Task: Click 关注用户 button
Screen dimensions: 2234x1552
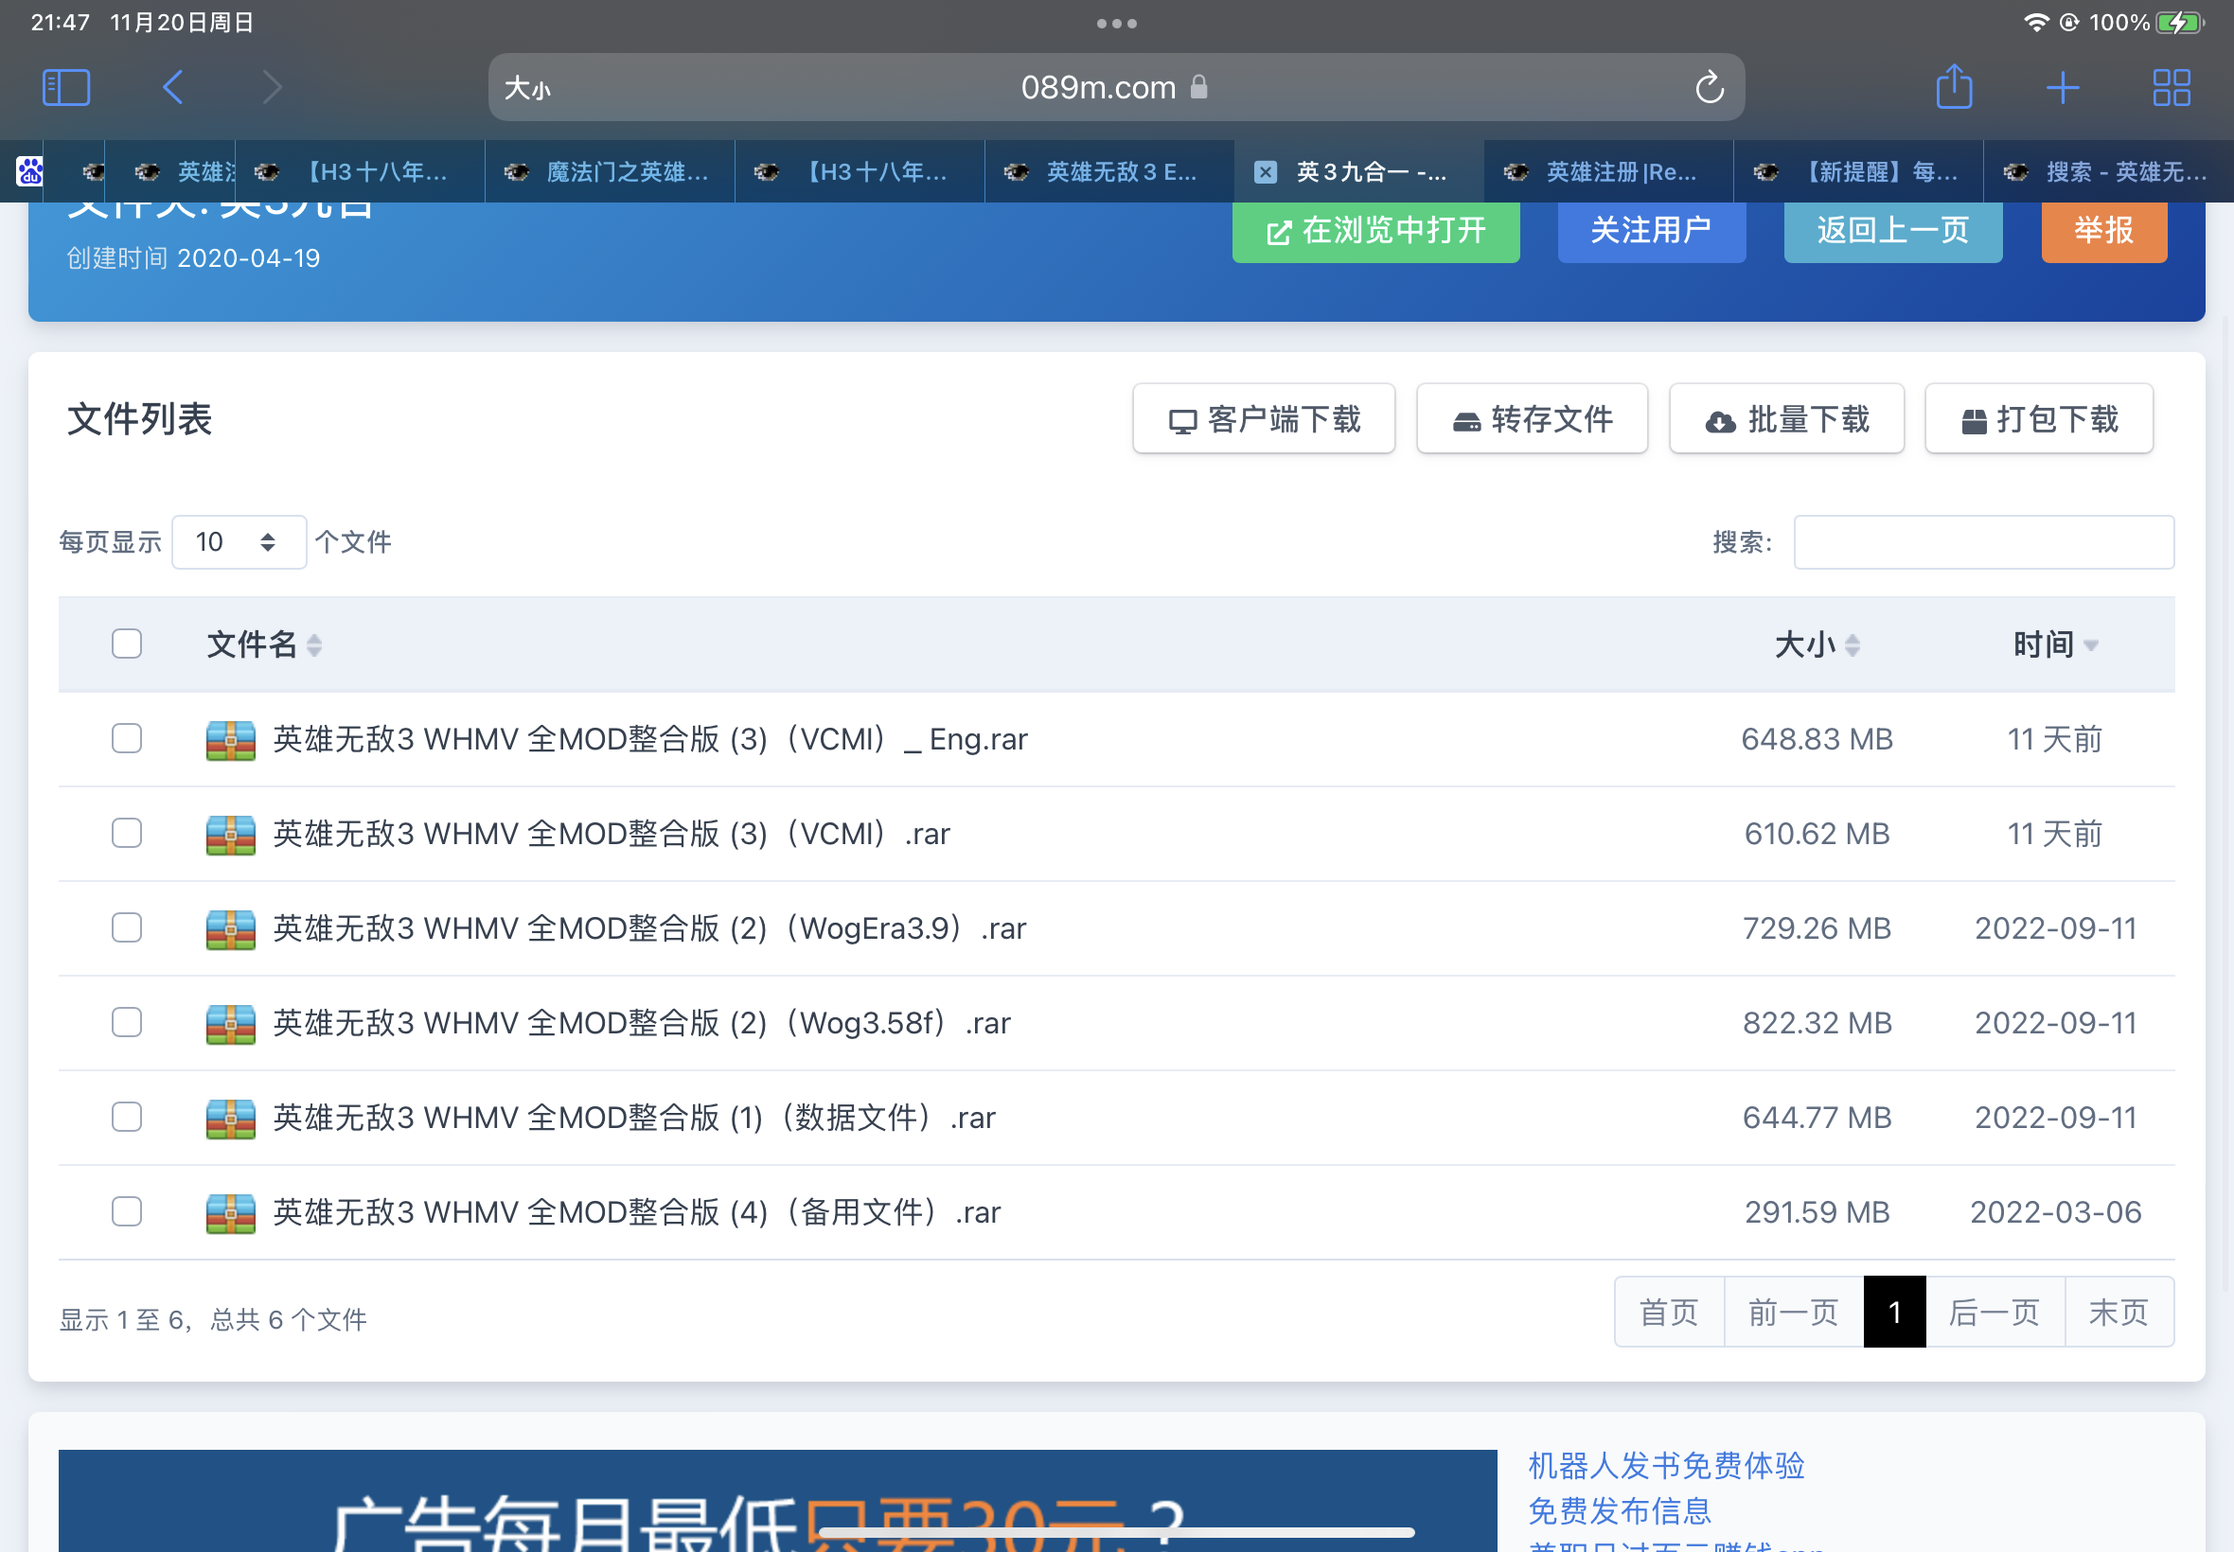Action: (1652, 231)
